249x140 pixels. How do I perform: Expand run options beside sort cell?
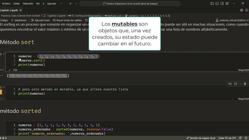[x=4, y=54]
